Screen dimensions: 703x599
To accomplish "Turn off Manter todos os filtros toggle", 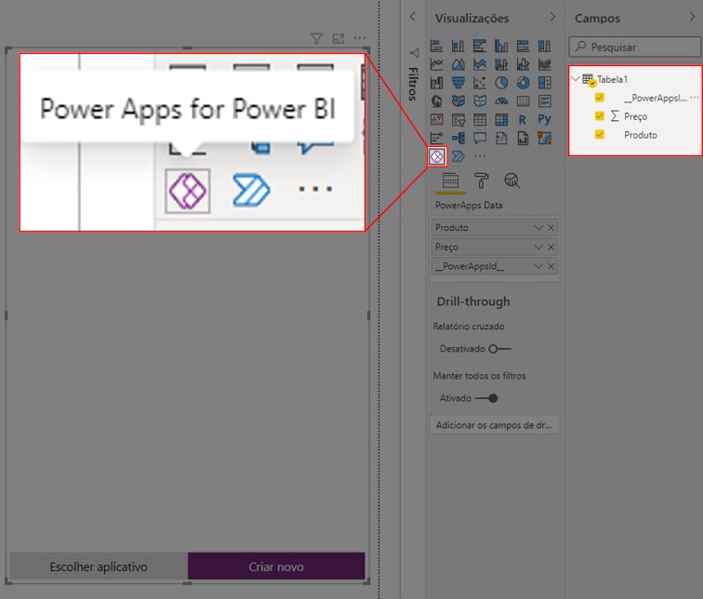I will [x=486, y=398].
